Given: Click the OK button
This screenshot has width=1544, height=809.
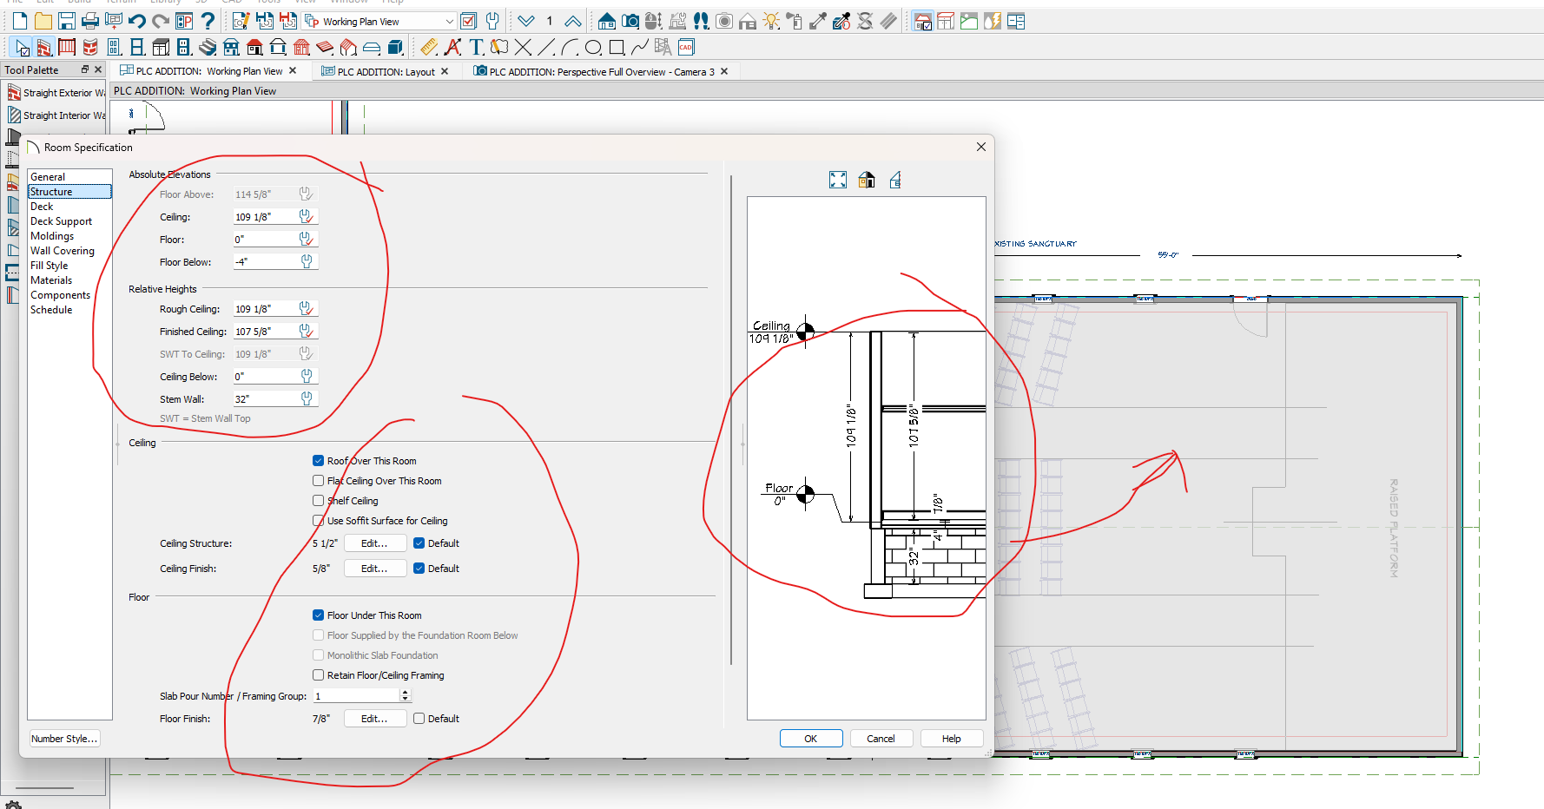Looking at the screenshot, I should point(810,739).
